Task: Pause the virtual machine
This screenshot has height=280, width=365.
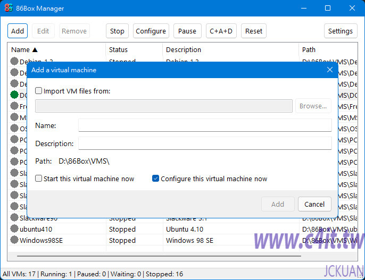Action: pos(187,31)
